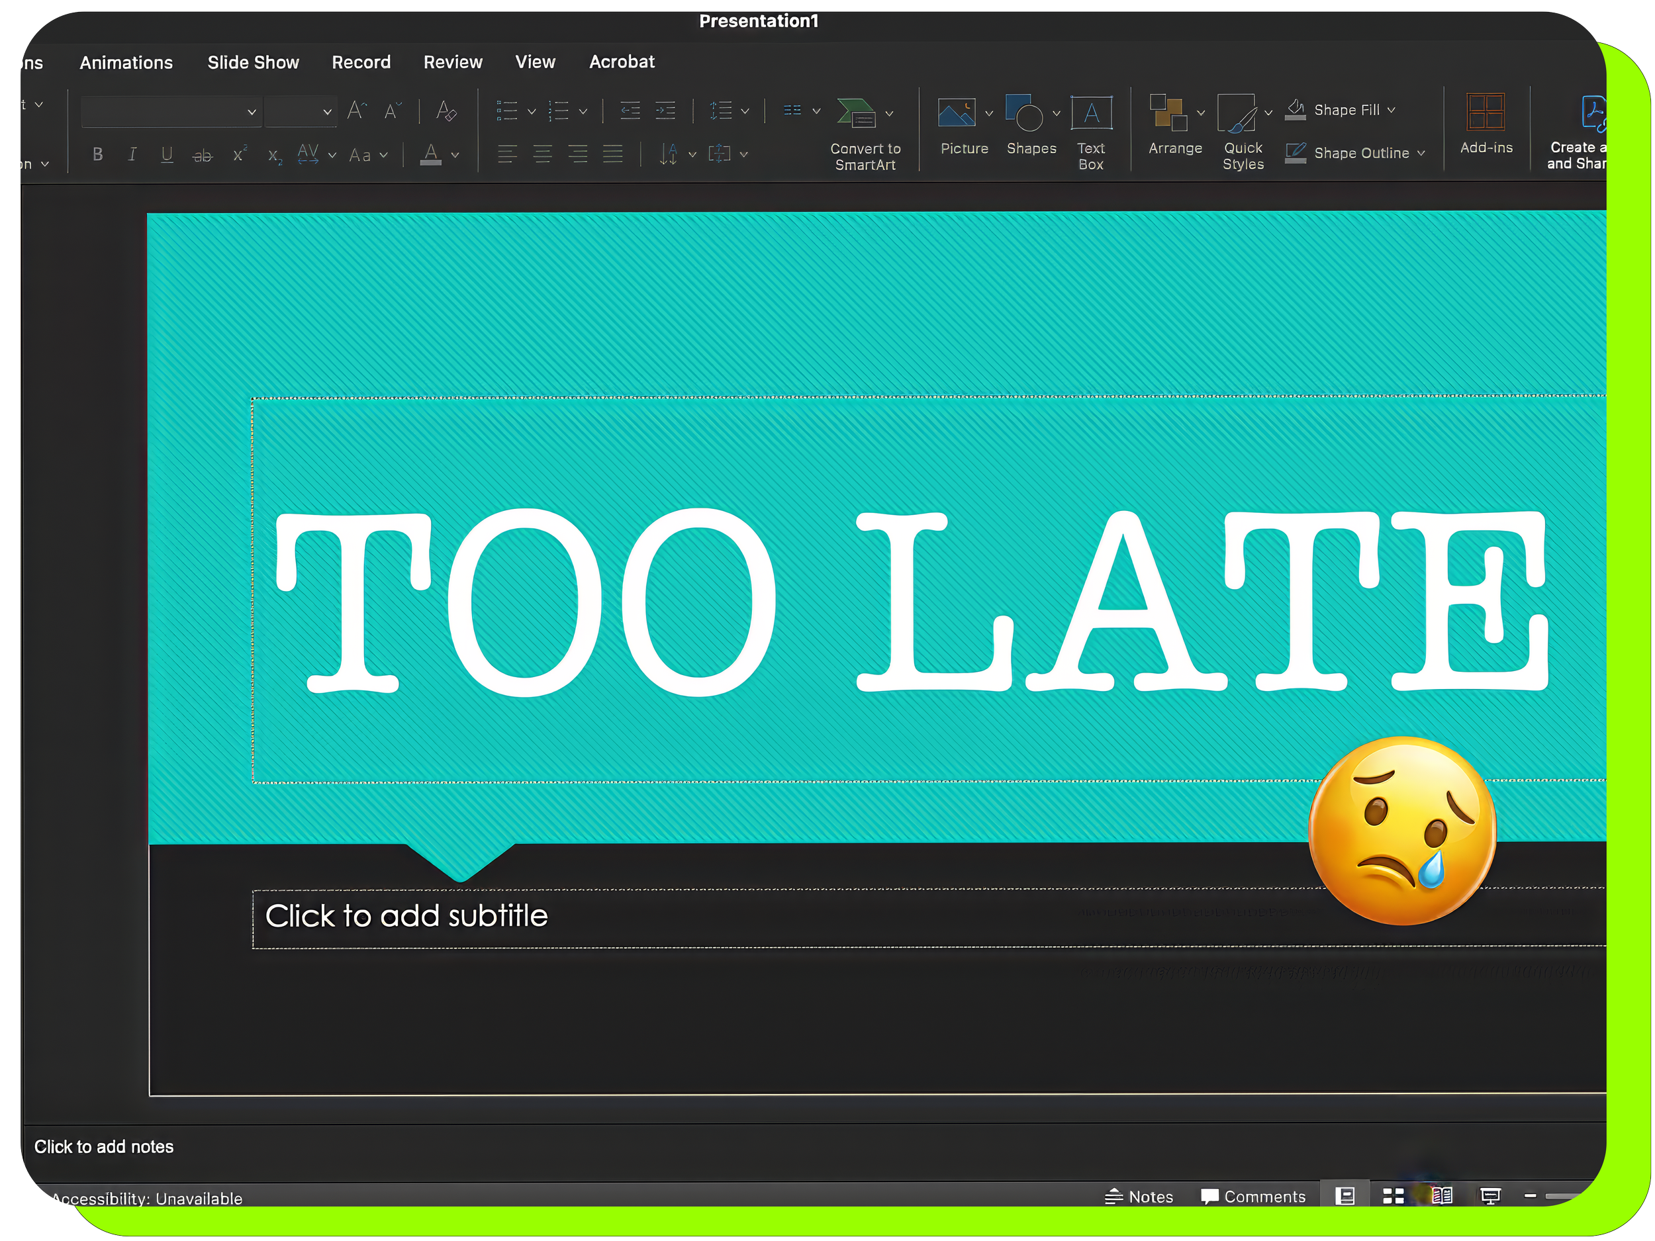Decrease list indent level

(630, 111)
